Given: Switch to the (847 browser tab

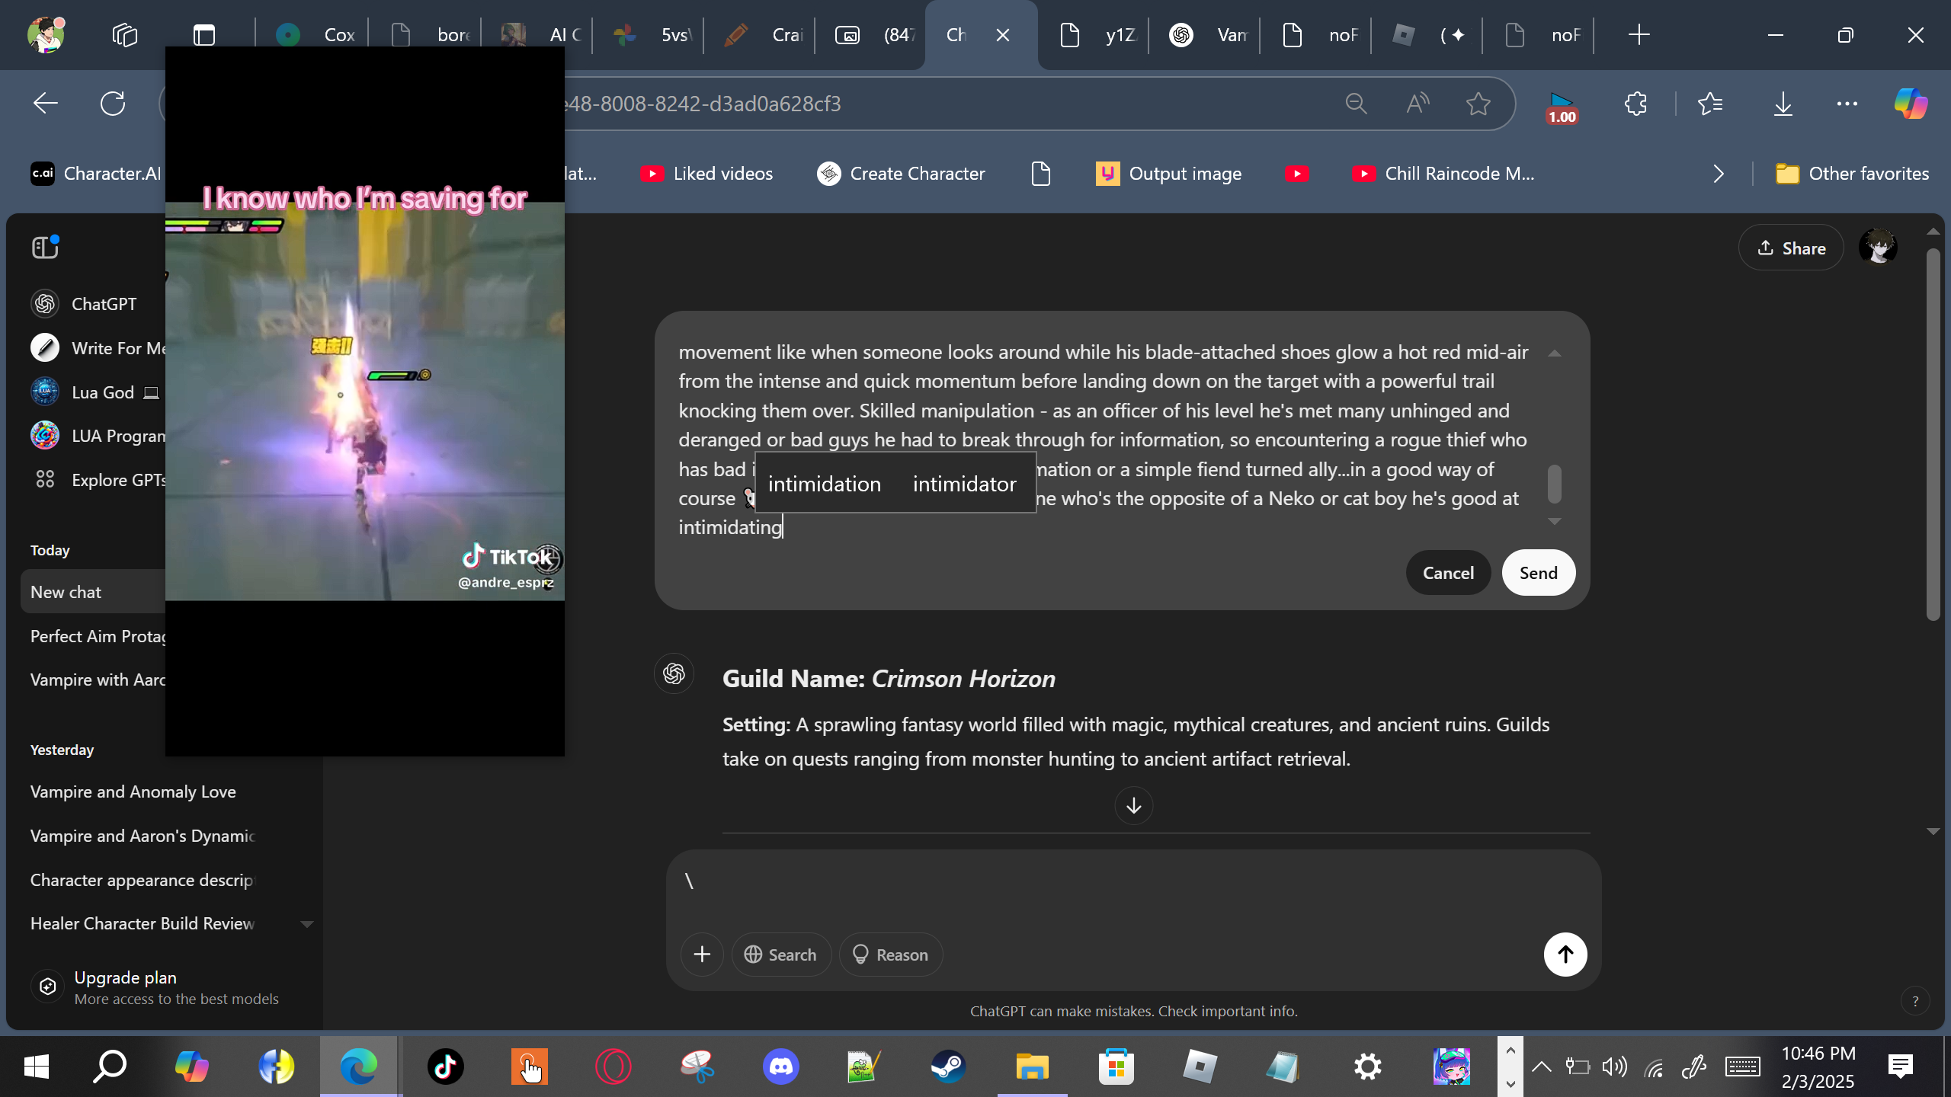Looking at the screenshot, I should coord(872,35).
